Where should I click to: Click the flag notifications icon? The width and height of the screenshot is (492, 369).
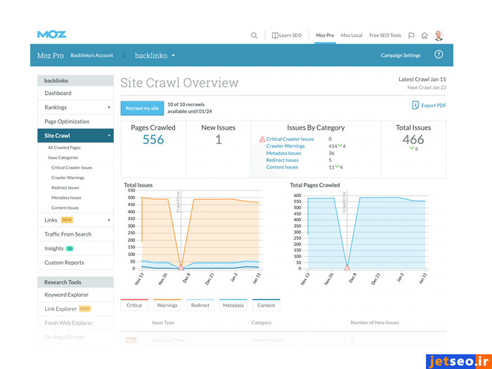tap(411, 35)
